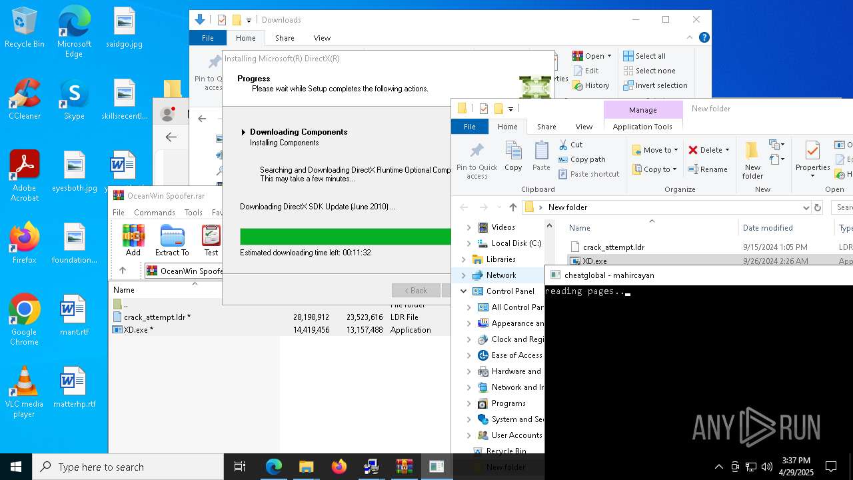Open matterhp.rtf desktop document
This screenshot has height=480, width=853.
point(74,387)
